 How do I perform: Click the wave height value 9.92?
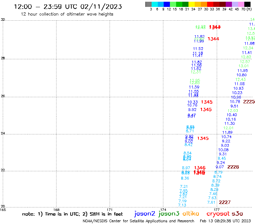coord(192,110)
